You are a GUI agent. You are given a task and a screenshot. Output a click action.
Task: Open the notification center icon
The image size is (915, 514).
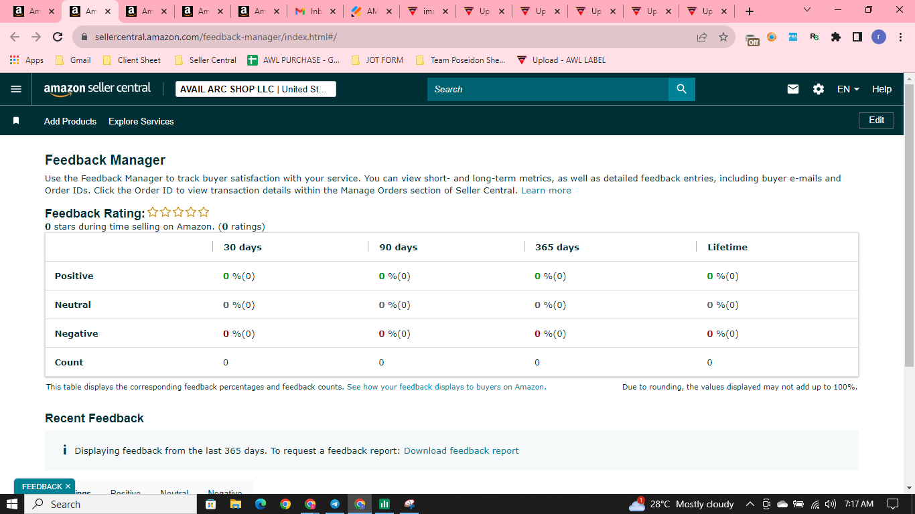pyautogui.click(x=892, y=504)
